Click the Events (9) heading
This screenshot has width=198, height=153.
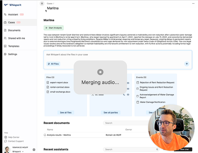coord(141,77)
